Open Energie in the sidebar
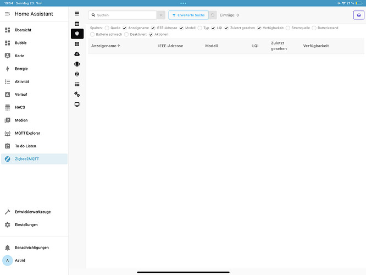Image resolution: width=366 pixels, height=275 pixels. coord(21,69)
